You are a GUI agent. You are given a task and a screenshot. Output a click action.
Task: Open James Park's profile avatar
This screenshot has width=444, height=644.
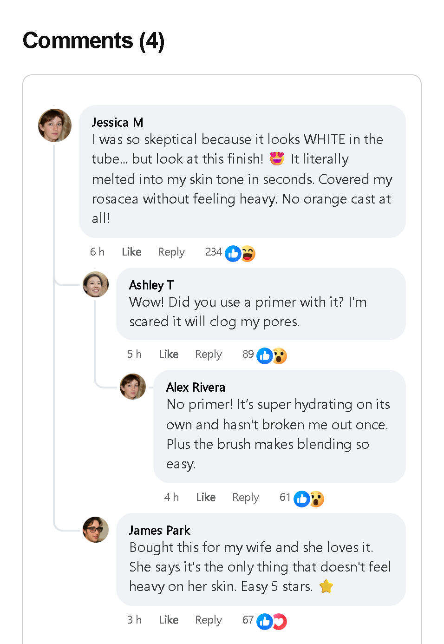(x=96, y=530)
